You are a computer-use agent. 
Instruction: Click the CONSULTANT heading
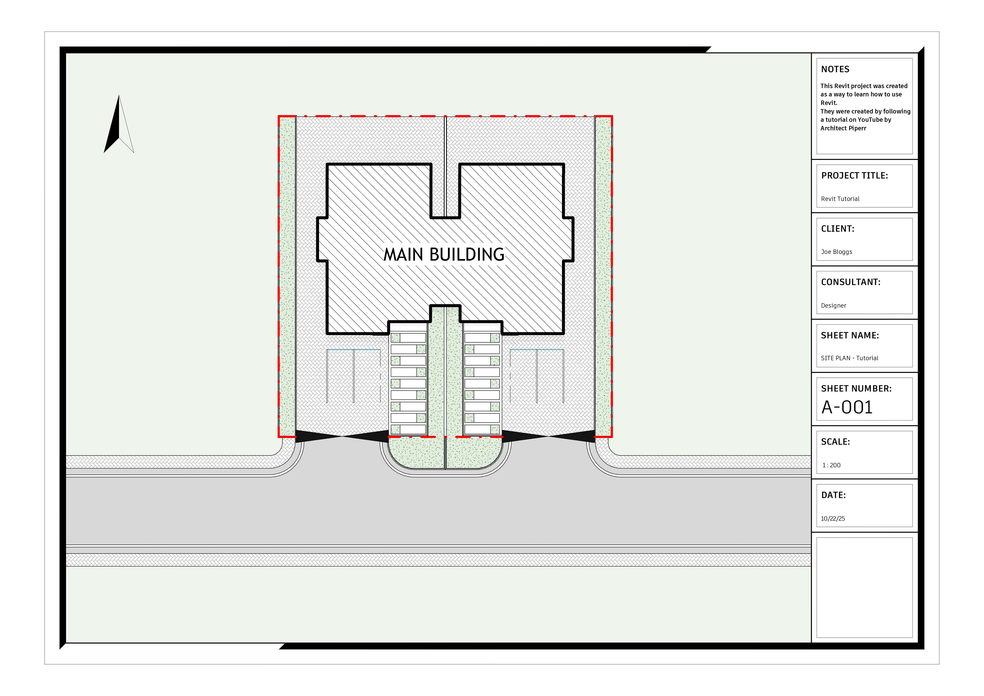850,282
